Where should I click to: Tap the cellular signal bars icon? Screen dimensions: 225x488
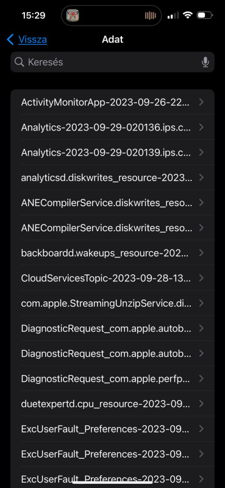pyautogui.click(x=173, y=15)
